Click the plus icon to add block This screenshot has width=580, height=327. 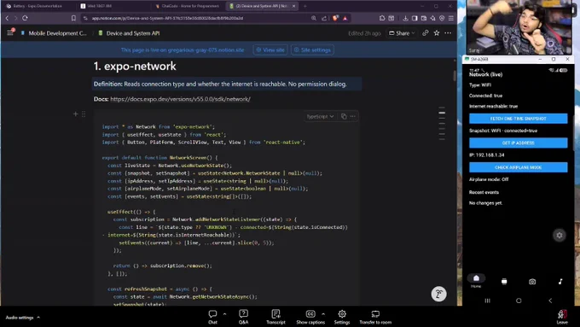pos(75,114)
